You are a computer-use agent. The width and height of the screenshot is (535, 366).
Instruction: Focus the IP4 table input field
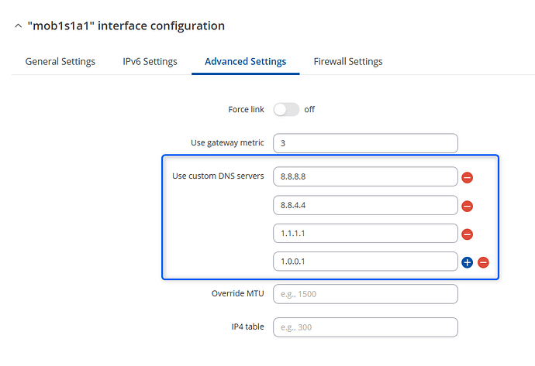pos(365,327)
